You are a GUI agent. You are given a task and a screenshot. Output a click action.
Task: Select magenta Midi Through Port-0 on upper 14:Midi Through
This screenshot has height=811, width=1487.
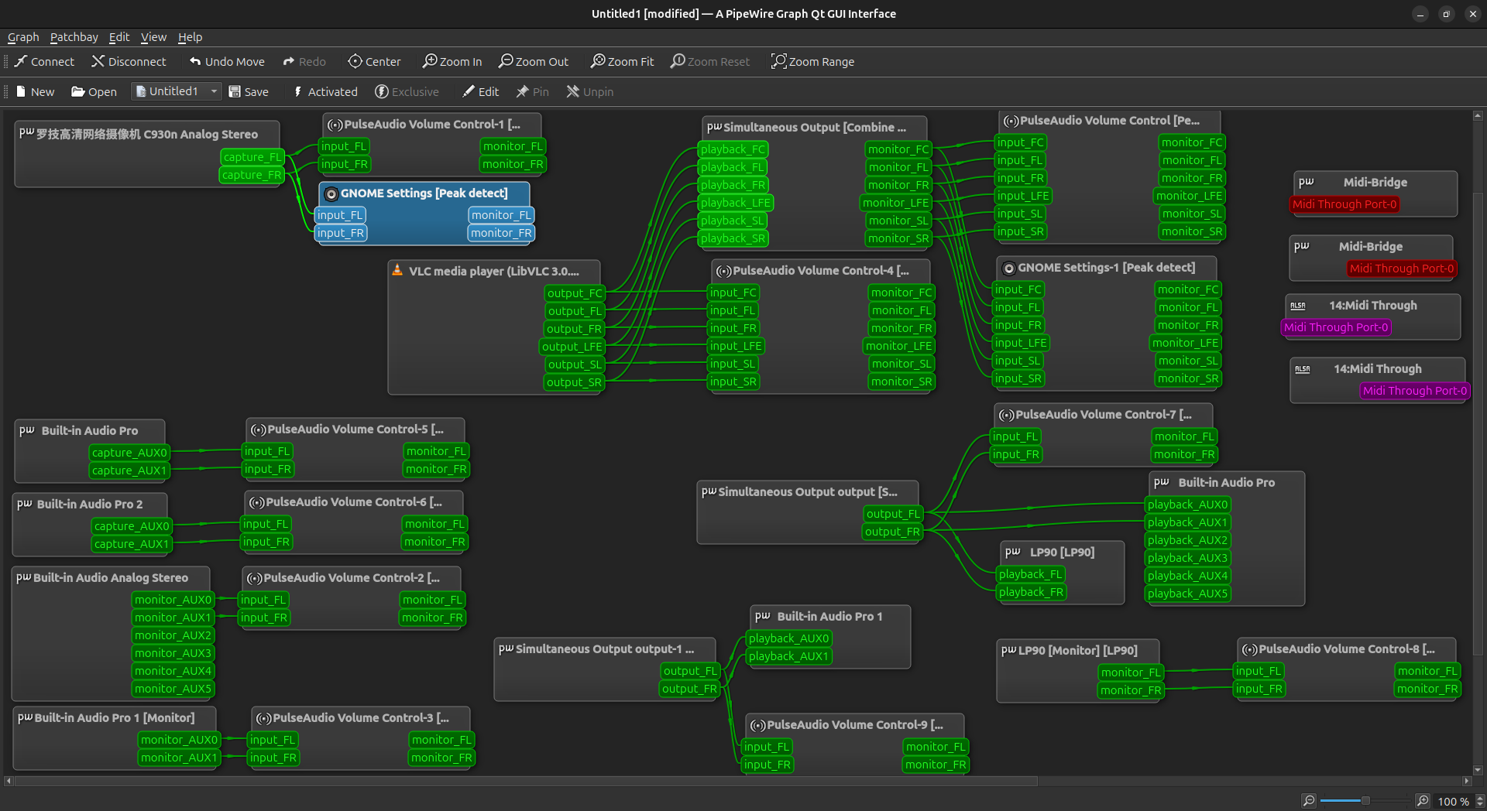coord(1336,327)
